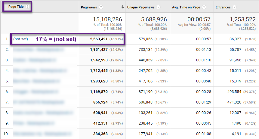
Task: Sort by Unique Pageviews column header
Action: (x=141, y=7)
